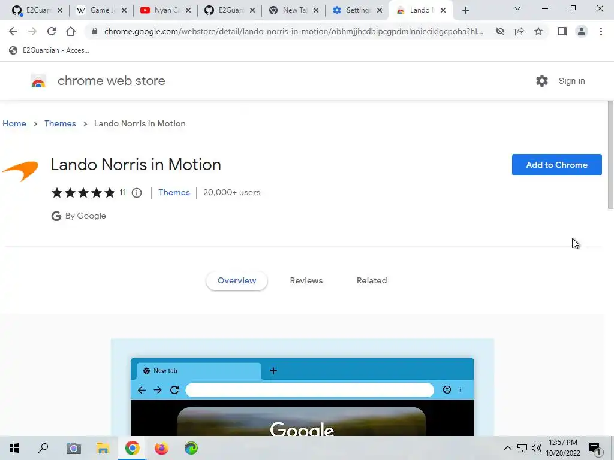Click the forward navigation arrow
614x460 pixels.
(x=32, y=31)
